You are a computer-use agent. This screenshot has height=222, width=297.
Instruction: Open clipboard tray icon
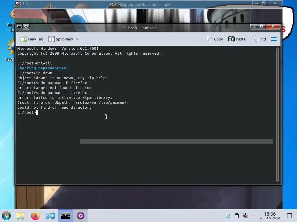click(x=237, y=216)
